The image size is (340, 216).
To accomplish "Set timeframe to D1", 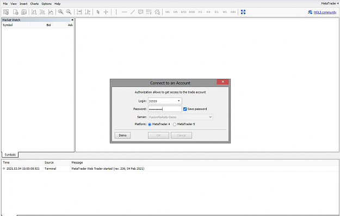I will click(217, 12).
